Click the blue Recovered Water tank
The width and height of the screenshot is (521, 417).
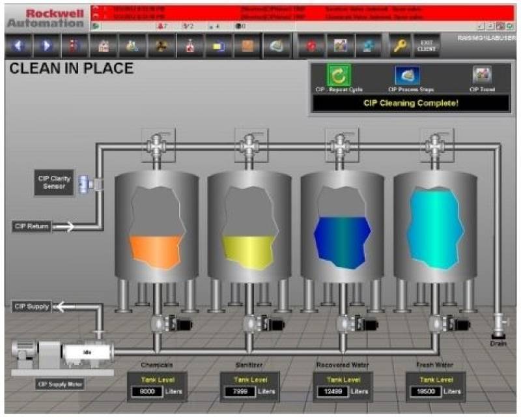343,226
